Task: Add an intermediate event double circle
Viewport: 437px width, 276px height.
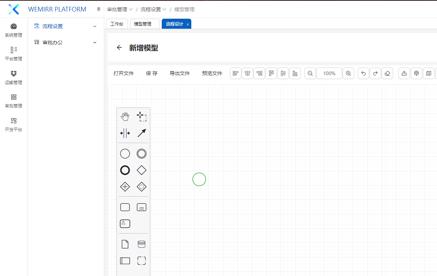Action: coord(142,154)
